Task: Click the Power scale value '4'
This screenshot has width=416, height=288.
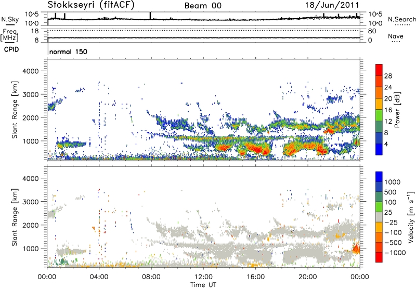Action: coord(386,144)
